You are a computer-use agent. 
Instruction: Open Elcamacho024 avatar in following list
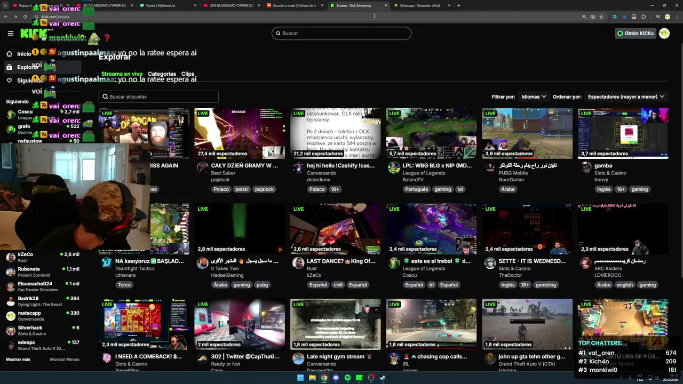tap(11, 286)
